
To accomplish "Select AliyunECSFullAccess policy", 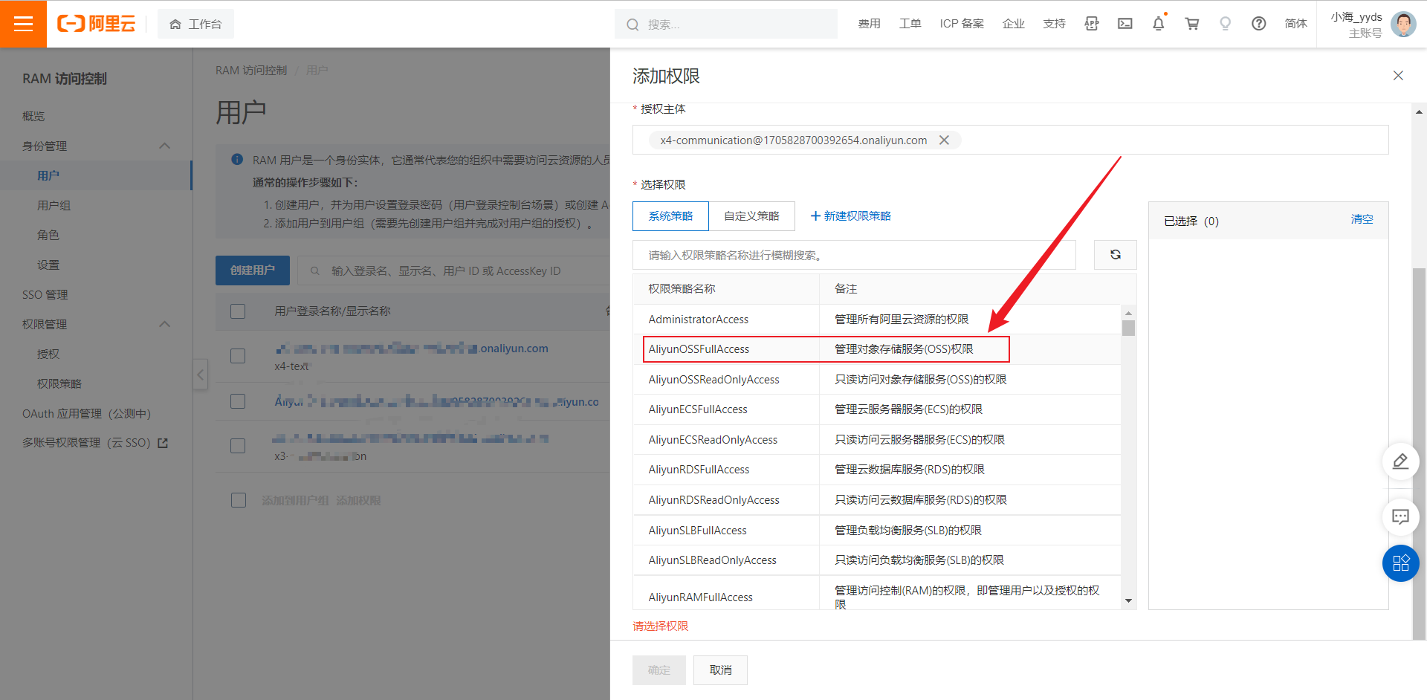I will coord(877,409).
